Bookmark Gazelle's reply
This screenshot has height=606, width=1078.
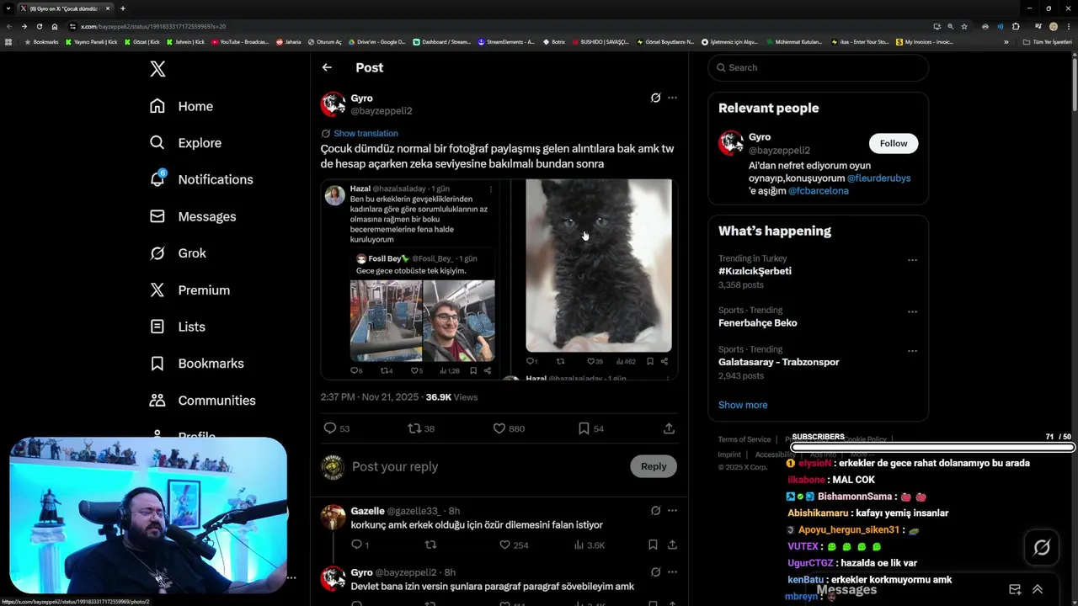click(x=653, y=545)
